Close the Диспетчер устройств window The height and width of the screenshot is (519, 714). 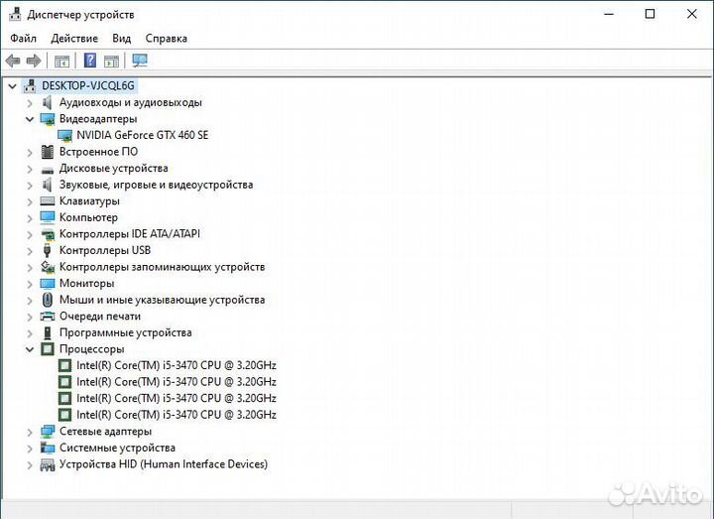click(x=692, y=14)
